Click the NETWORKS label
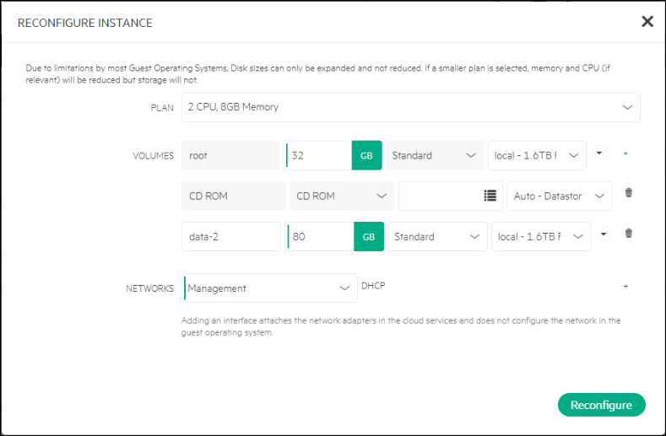This screenshot has width=666, height=436. click(x=149, y=288)
